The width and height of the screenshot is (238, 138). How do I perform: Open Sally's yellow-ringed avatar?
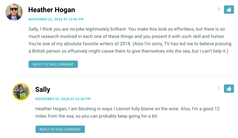pyautogui.click(x=21, y=92)
